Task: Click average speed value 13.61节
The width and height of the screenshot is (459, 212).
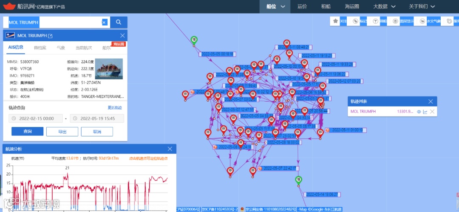Action: [73, 158]
